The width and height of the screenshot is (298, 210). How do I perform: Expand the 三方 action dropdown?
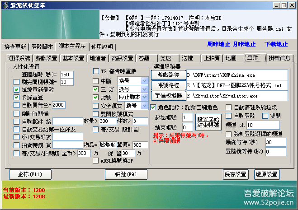coord(144,89)
